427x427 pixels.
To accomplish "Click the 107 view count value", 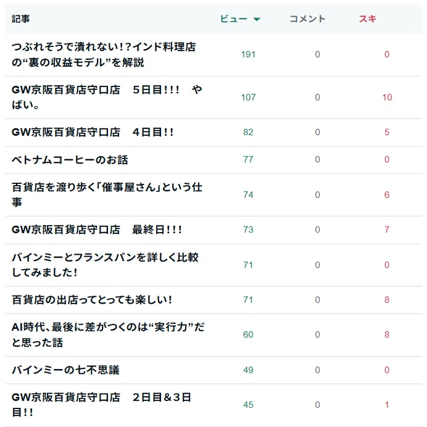I will (248, 97).
